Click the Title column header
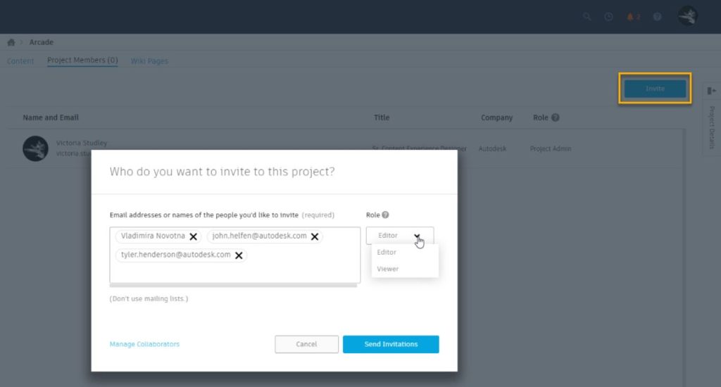The width and height of the screenshot is (721, 387). [382, 118]
